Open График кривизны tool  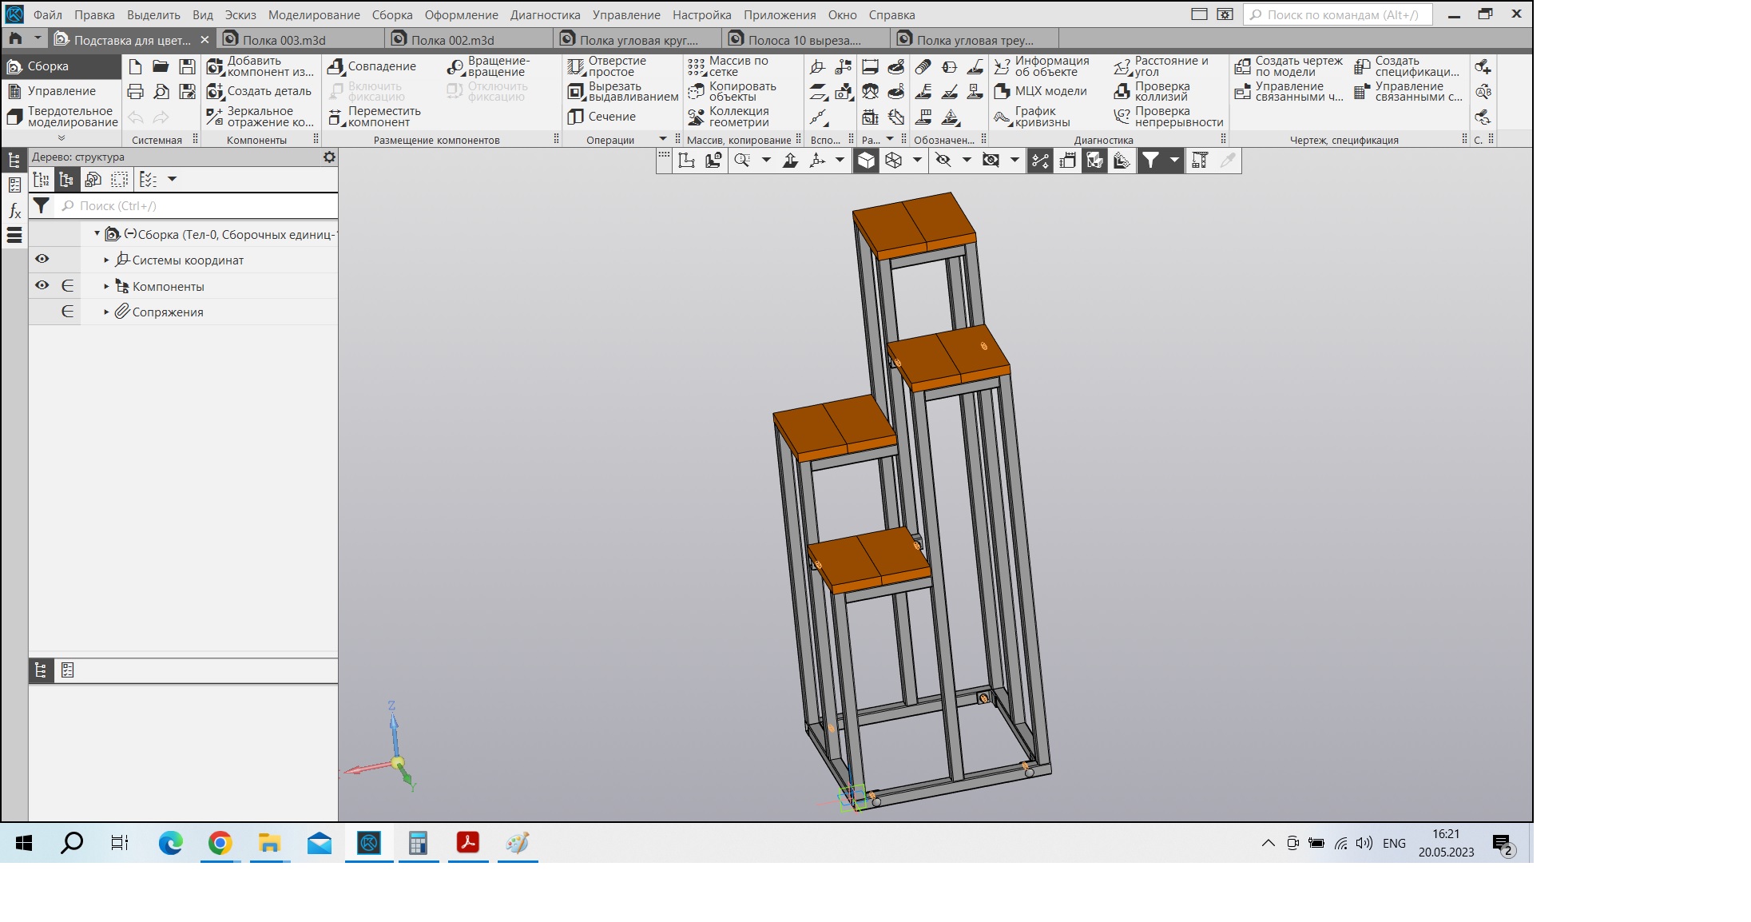coord(1032,117)
